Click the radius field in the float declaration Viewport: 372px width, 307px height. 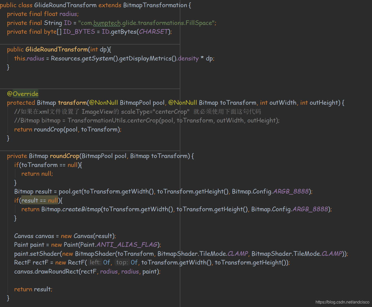68,14
